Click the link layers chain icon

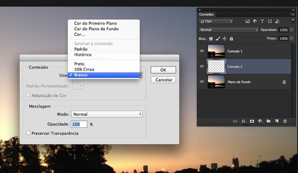pos(235,121)
